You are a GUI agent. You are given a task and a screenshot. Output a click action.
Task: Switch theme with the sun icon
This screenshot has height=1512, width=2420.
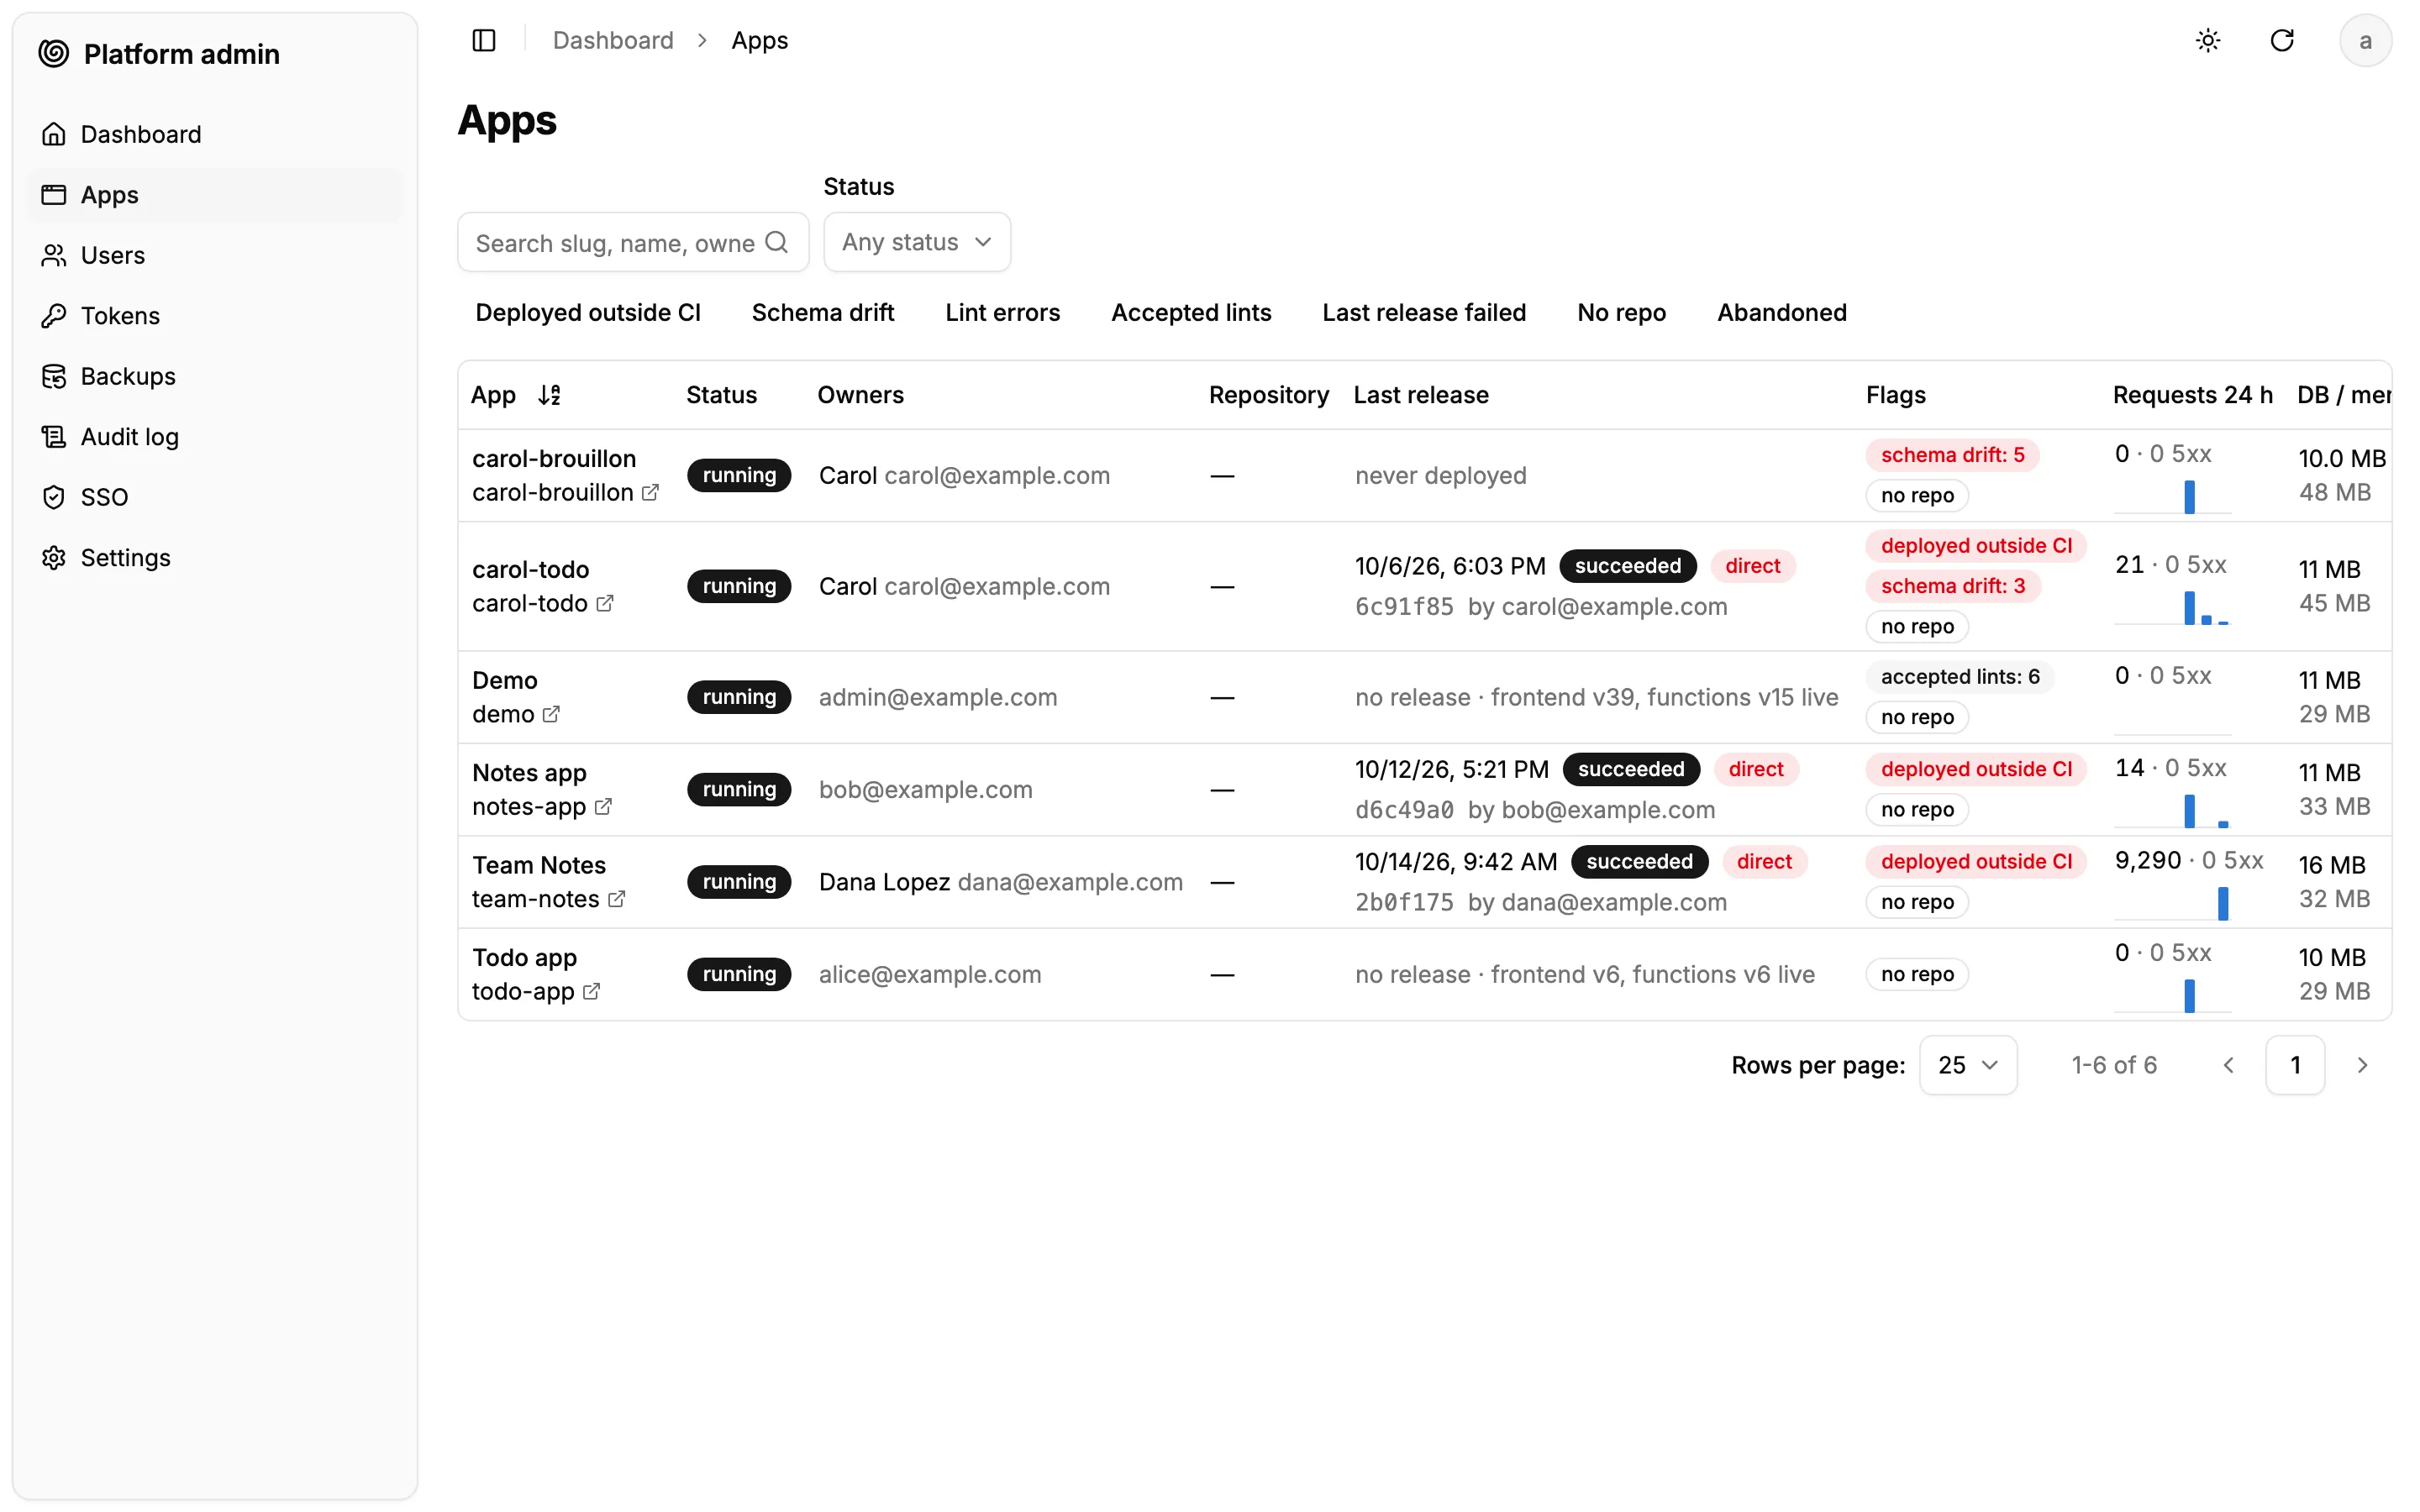click(x=2208, y=40)
